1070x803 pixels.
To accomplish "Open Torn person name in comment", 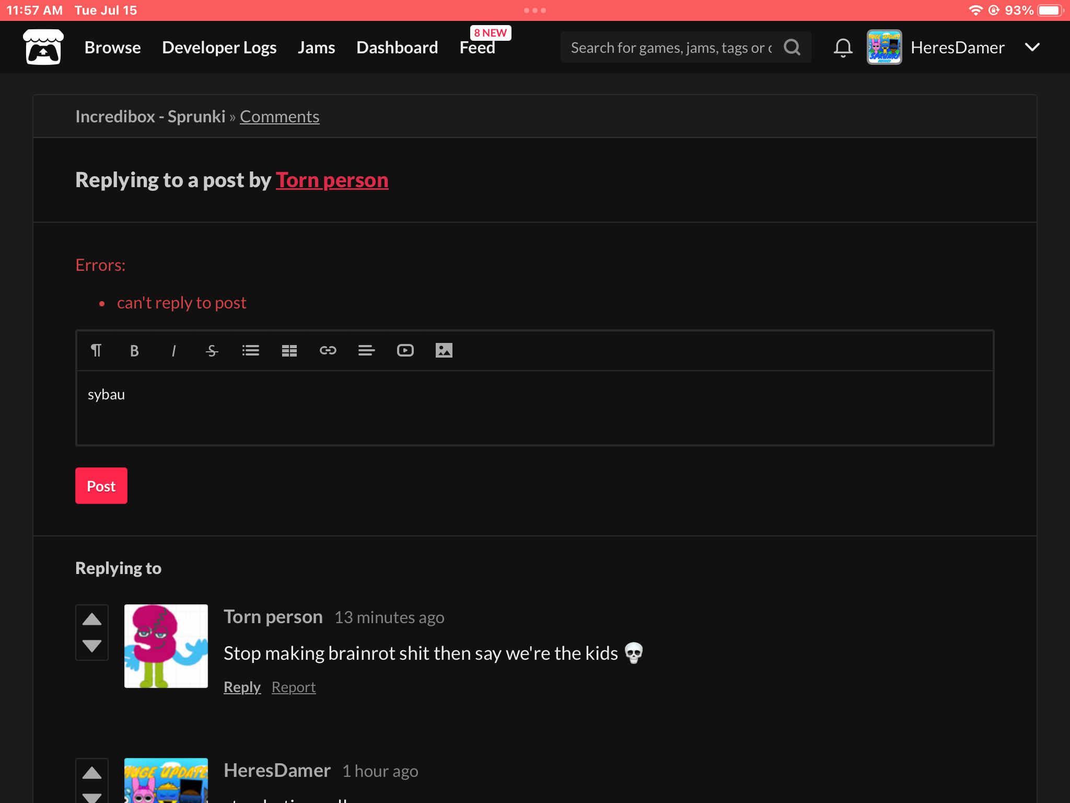I will click(273, 617).
